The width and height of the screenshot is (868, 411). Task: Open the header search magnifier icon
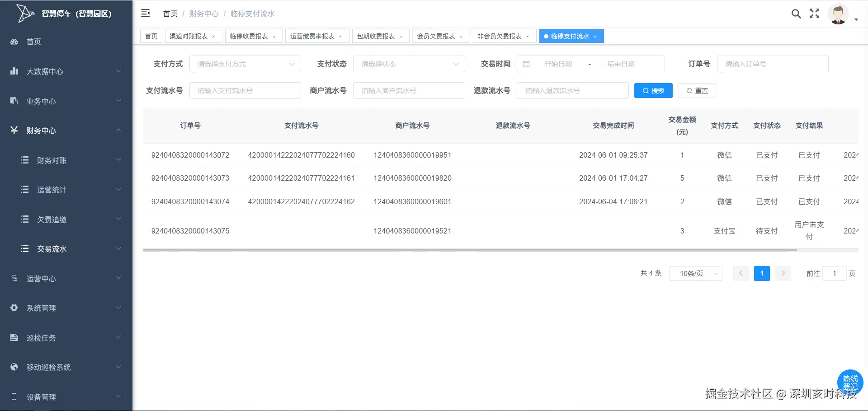(796, 14)
